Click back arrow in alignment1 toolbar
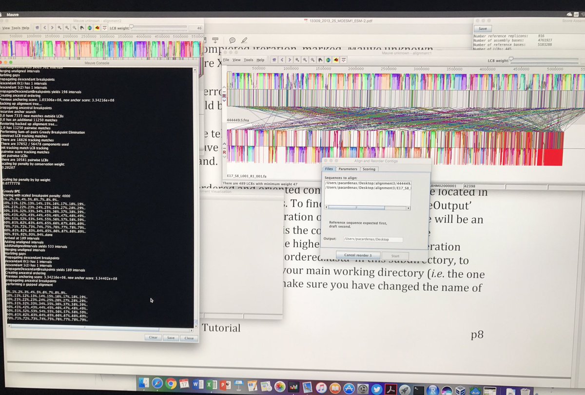585x395 pixels. (282, 60)
